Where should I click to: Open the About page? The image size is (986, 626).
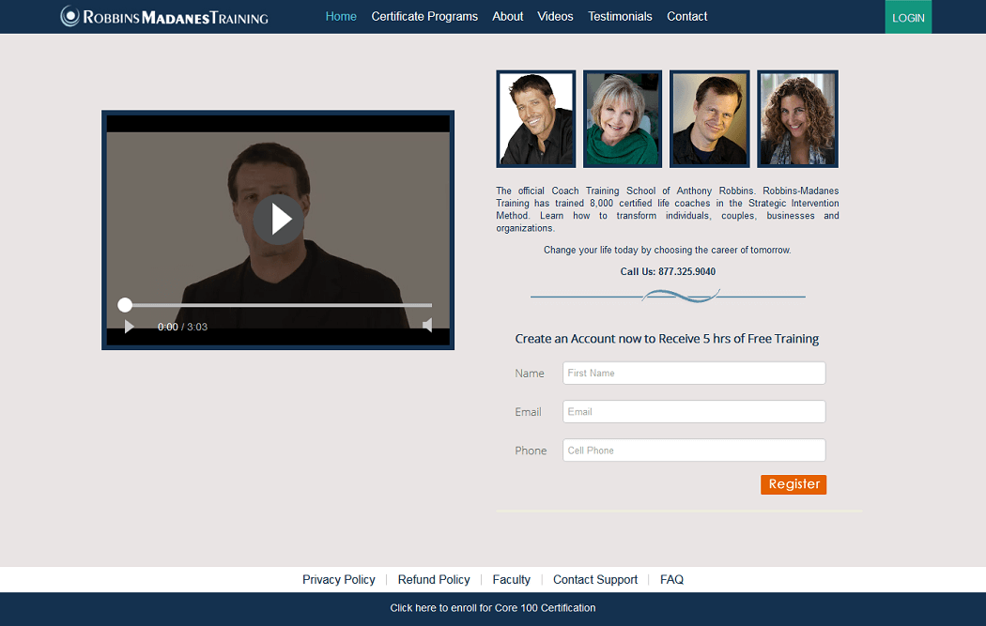click(x=507, y=16)
